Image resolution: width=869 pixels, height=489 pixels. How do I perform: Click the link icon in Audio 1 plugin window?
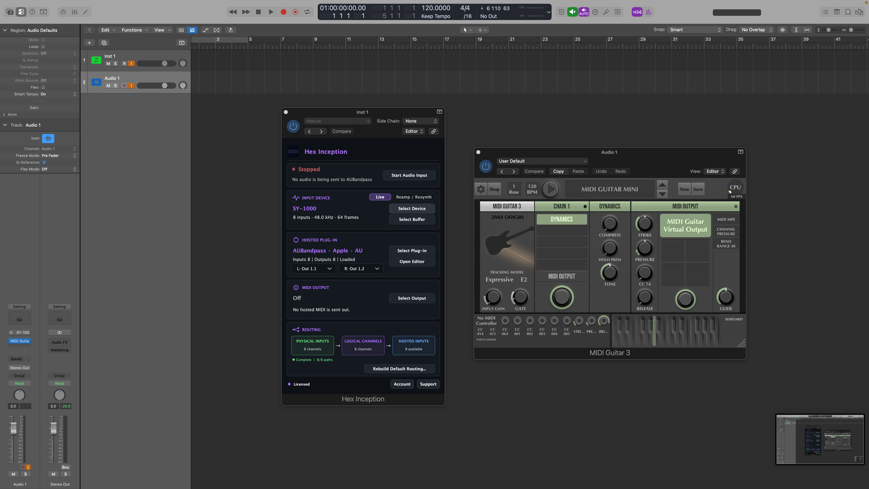[x=735, y=171]
